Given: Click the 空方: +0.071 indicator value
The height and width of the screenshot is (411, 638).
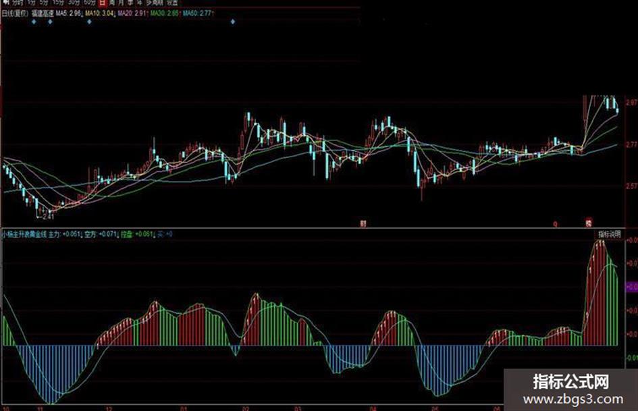Looking at the screenshot, I should click(101, 234).
